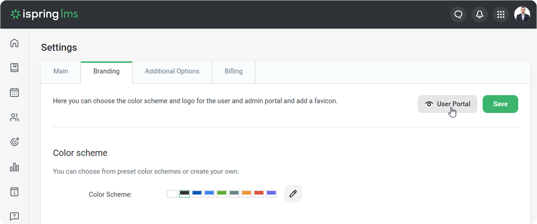537x224 pixels.
Task: Select the orange color scheme swatch
Action: point(246,193)
